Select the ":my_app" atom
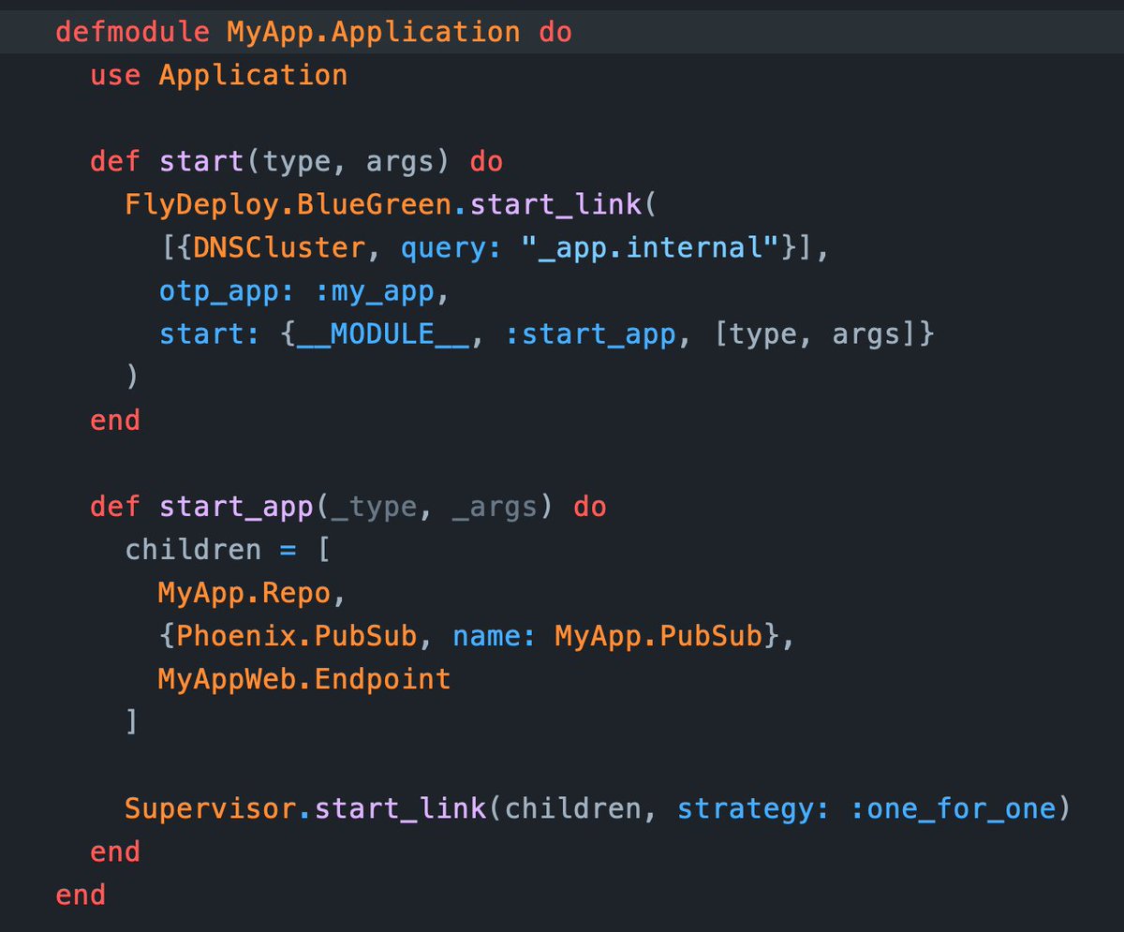The width and height of the screenshot is (1124, 932). [x=374, y=292]
